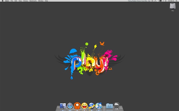Viewport: 179px width, 111px height.
Task: Open the Downloads folder stack in Dock
Action: (109, 106)
